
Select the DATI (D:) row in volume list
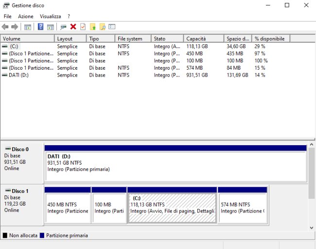coord(18,75)
